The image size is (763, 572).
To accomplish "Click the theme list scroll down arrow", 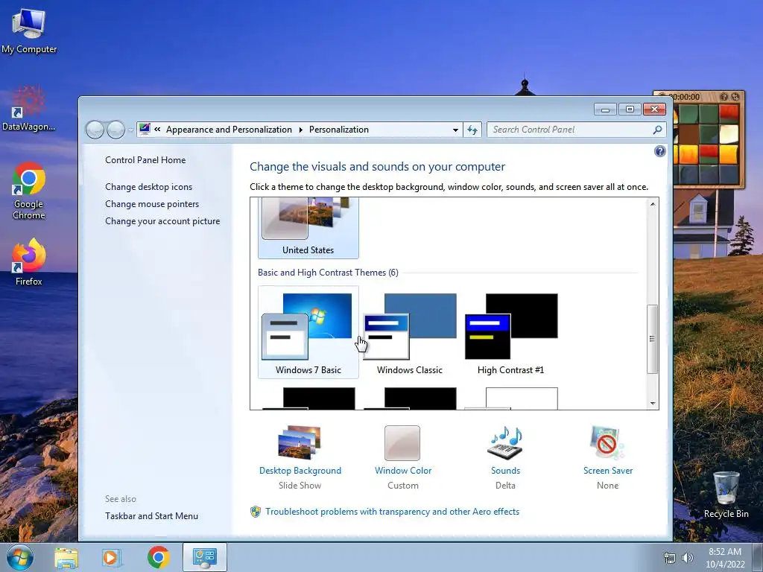I will [653, 403].
